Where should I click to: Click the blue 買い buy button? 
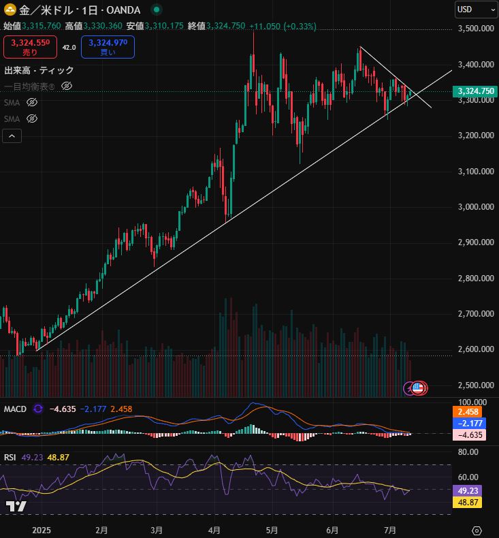[108, 47]
